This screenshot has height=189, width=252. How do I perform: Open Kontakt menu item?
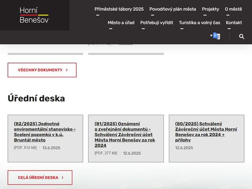[234, 23]
